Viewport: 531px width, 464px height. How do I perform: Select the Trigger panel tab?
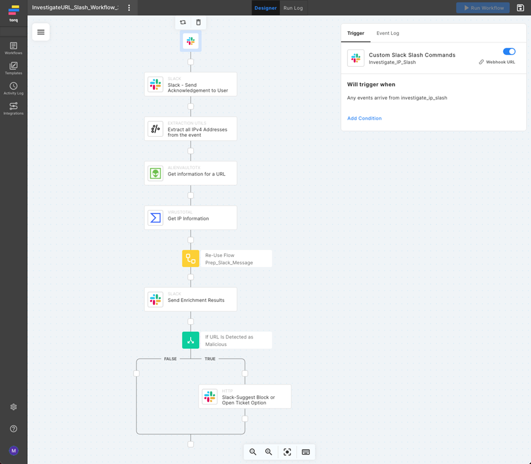click(x=356, y=33)
